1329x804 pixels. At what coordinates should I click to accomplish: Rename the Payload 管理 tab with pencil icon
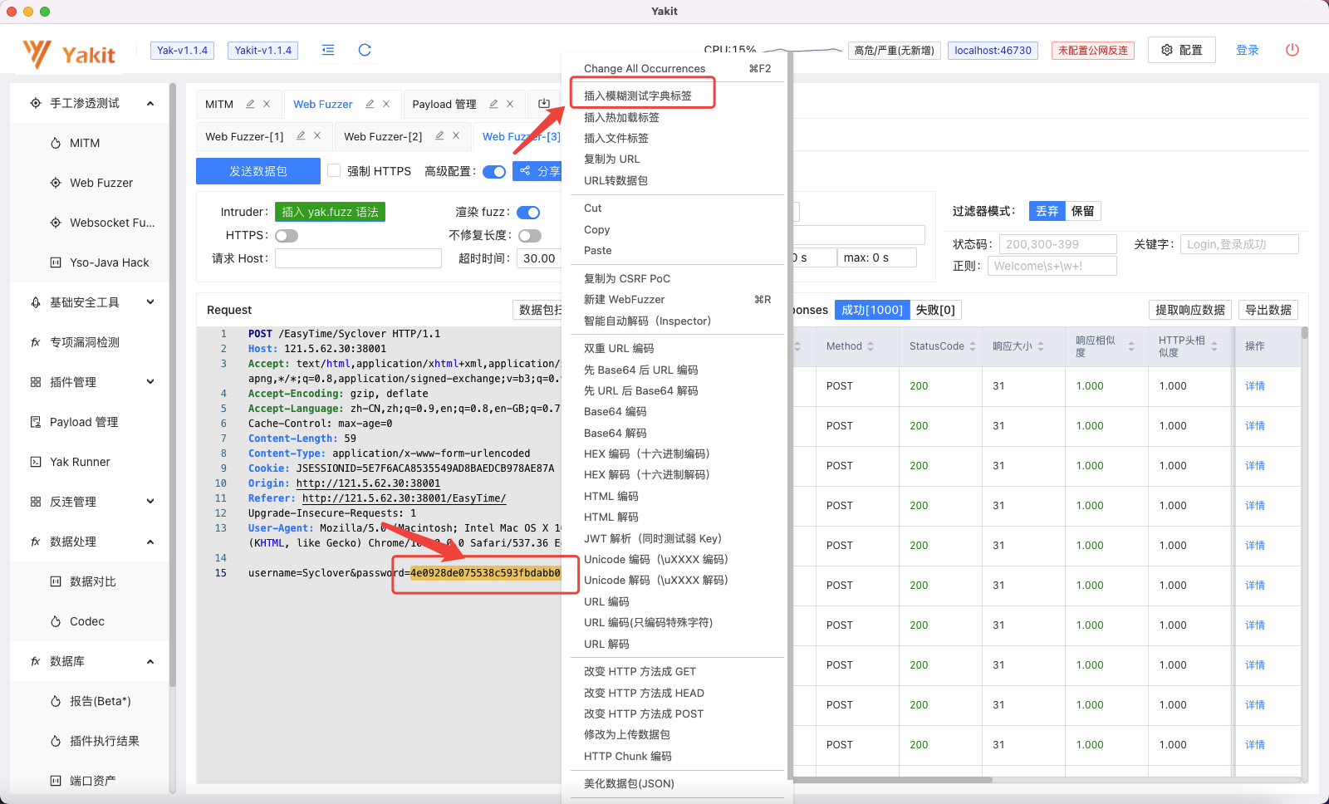(493, 104)
